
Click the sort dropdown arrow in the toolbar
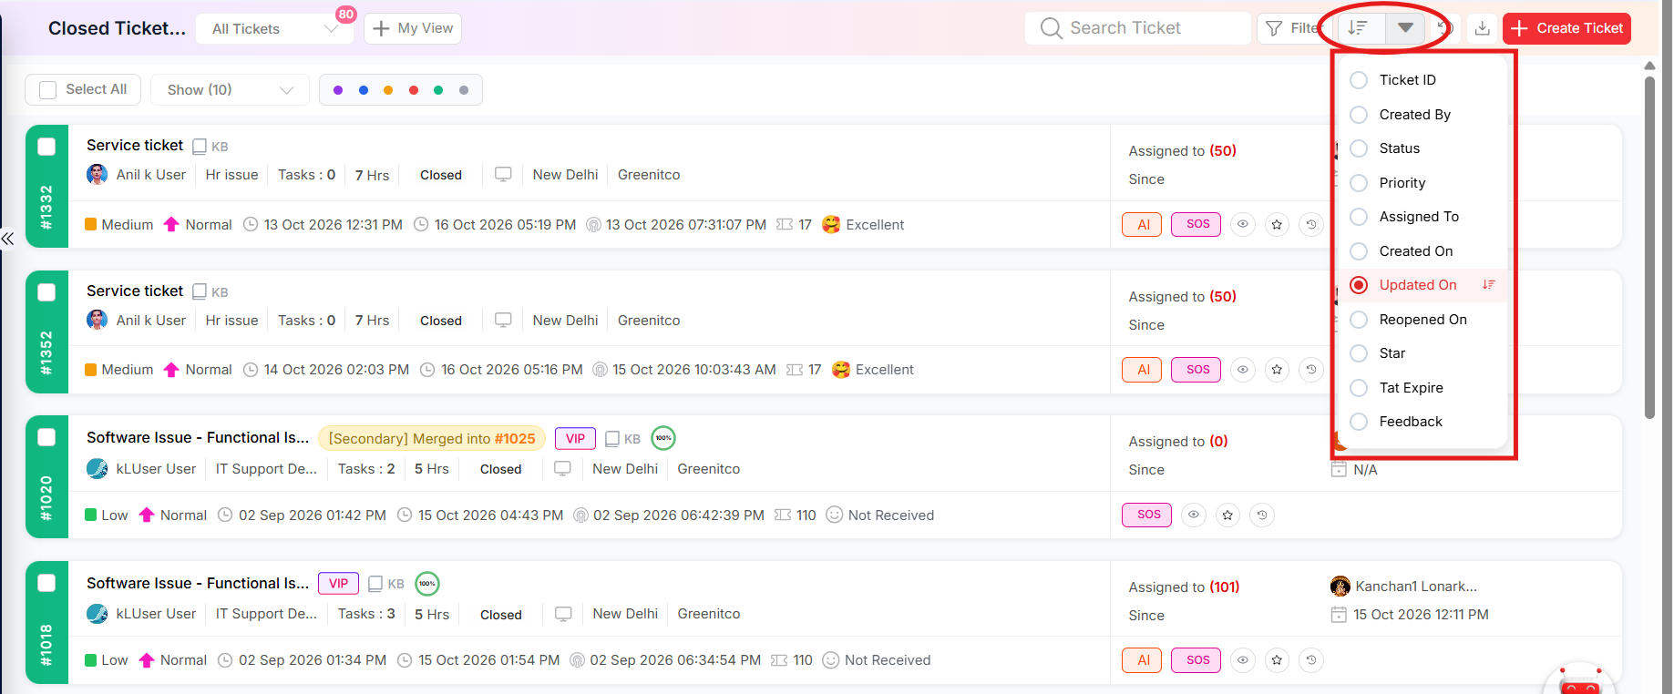click(x=1405, y=28)
